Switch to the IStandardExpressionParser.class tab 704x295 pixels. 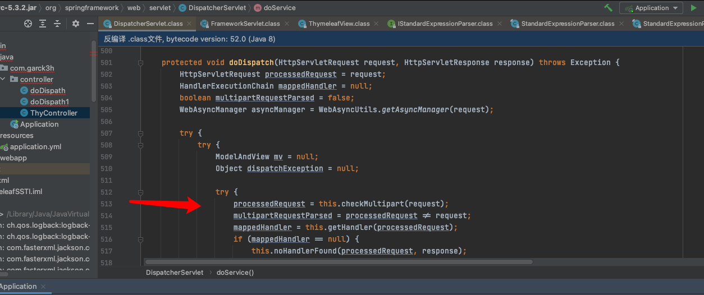pos(445,24)
